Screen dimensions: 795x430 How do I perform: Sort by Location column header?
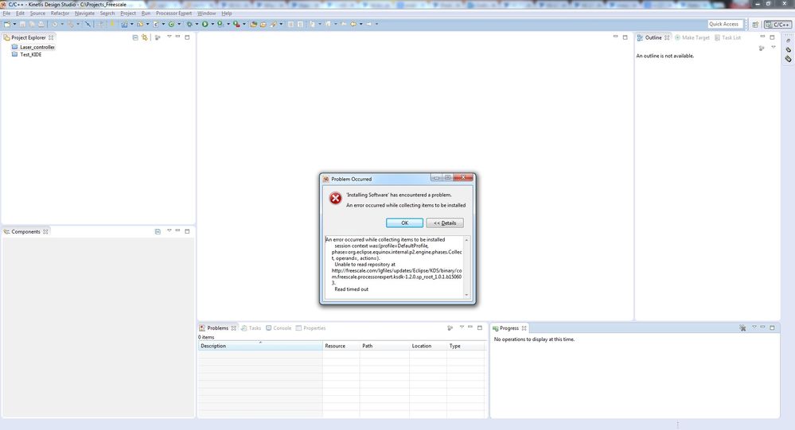[x=427, y=346]
